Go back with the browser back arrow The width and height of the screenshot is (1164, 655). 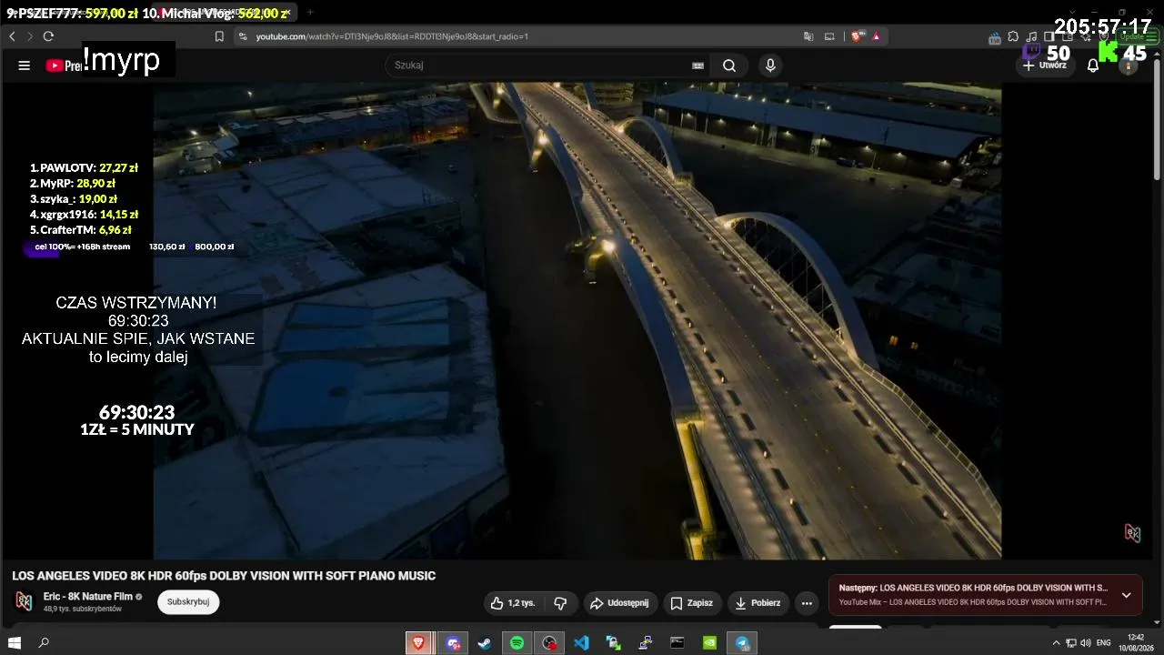[12, 36]
